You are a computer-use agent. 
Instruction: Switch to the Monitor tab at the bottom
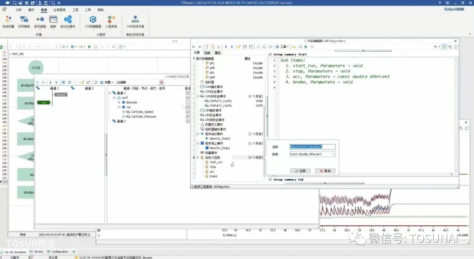coord(36,252)
